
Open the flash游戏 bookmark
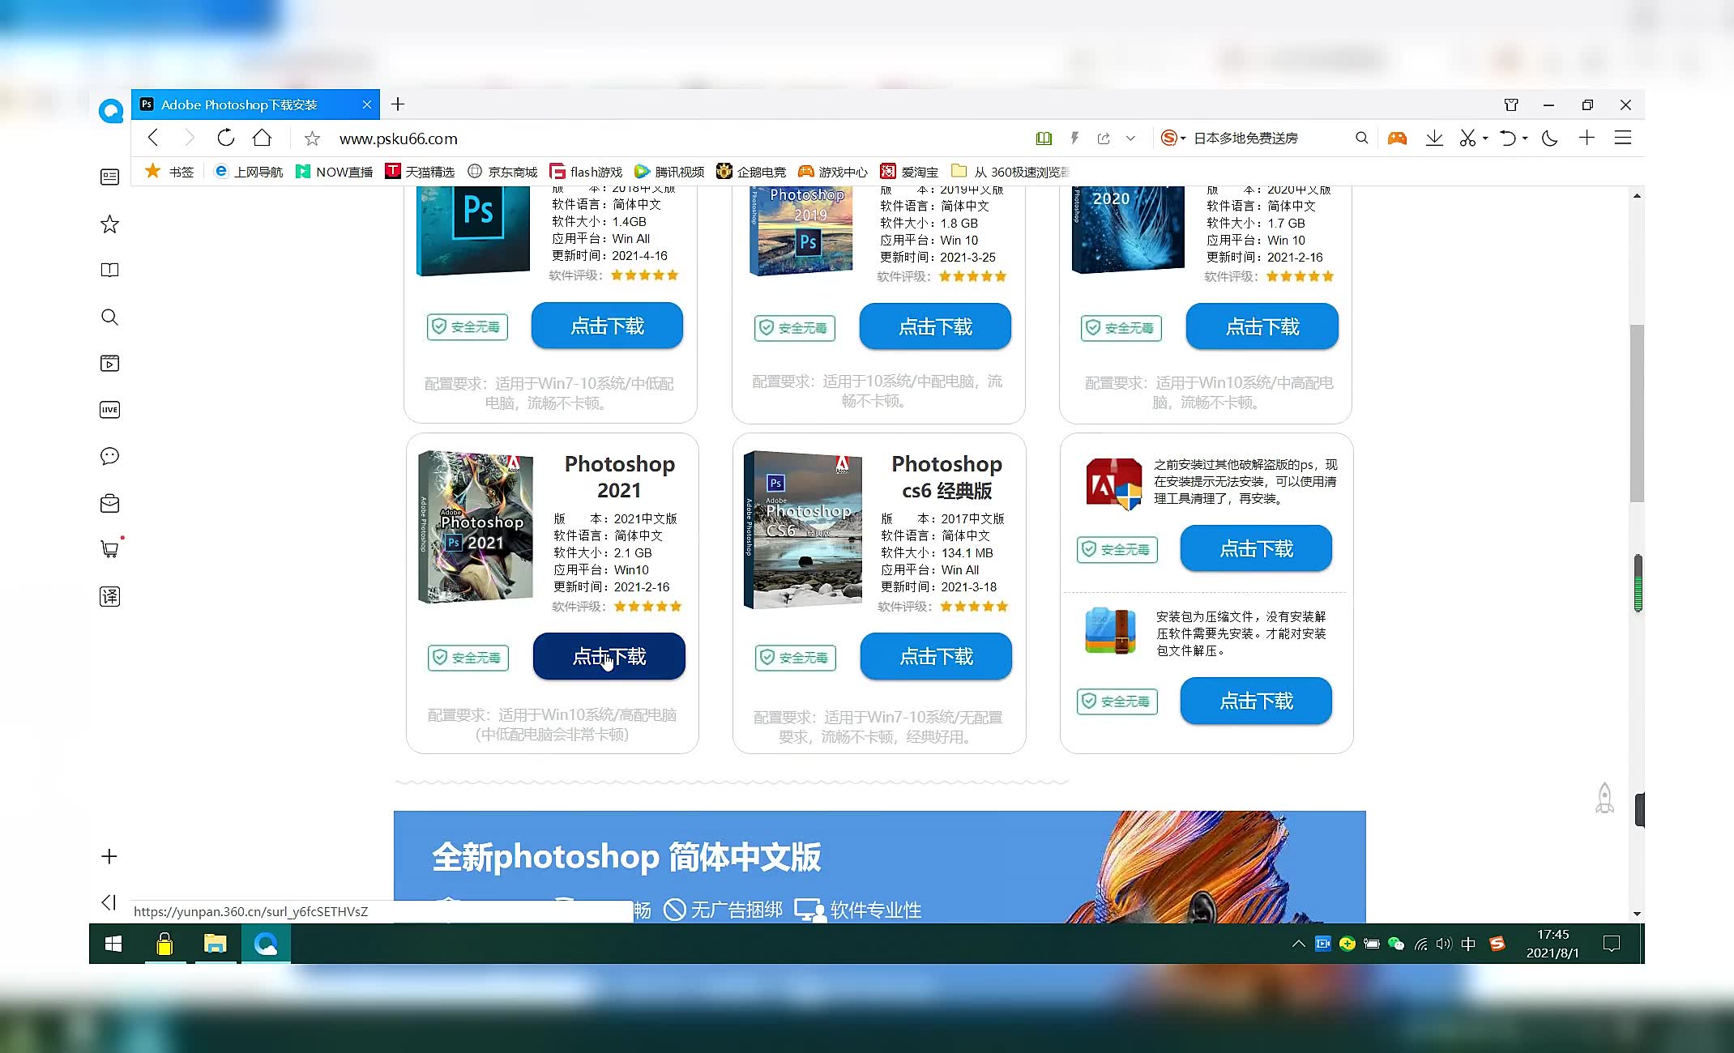tap(586, 172)
